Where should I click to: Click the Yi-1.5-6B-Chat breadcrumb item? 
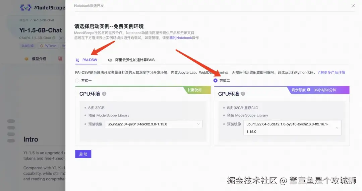44,20
